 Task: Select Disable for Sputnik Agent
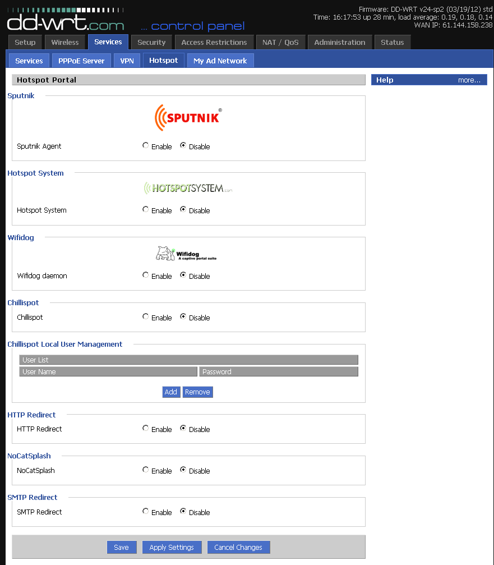pos(183,145)
